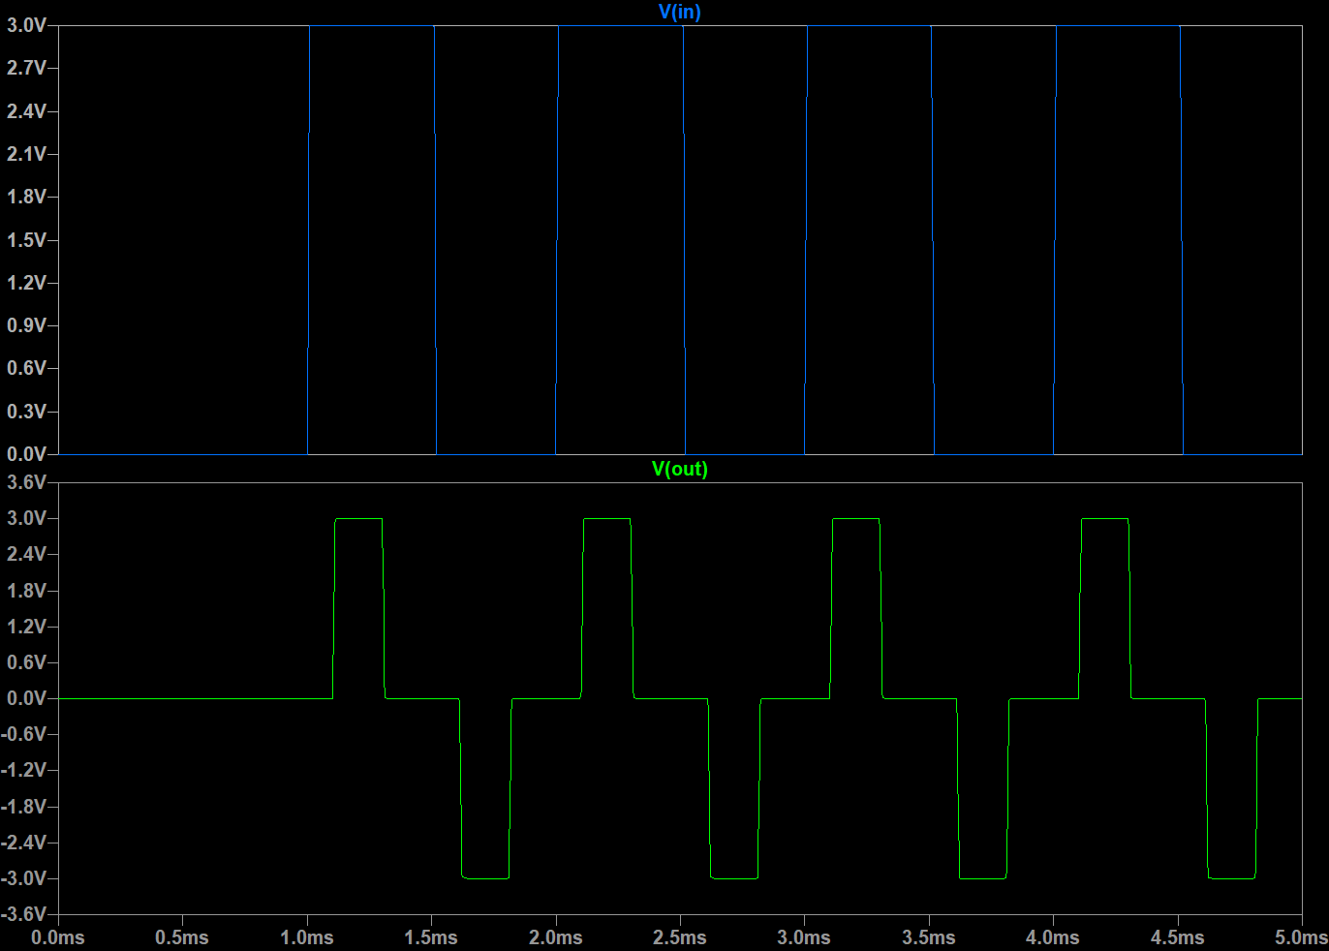Click the V(in) trace label
Screen dimensions: 1329x951
point(680,12)
